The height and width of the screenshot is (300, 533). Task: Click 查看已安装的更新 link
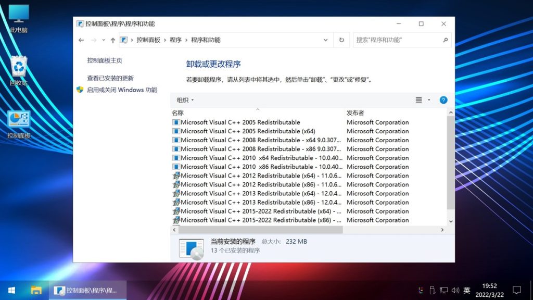pos(110,78)
